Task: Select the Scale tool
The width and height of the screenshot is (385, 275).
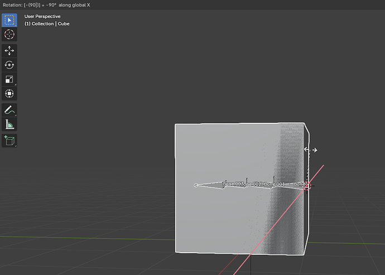Action: tap(9, 79)
